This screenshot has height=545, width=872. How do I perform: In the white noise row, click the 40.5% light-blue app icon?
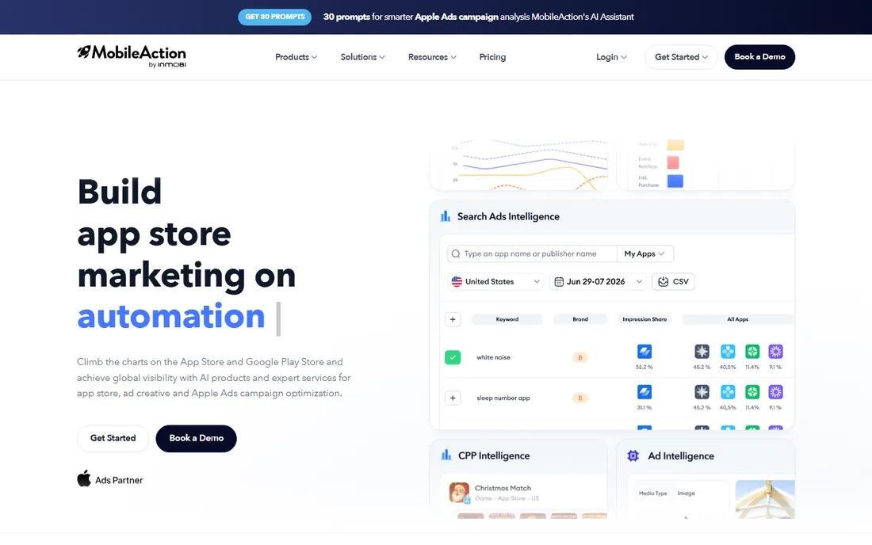728,351
